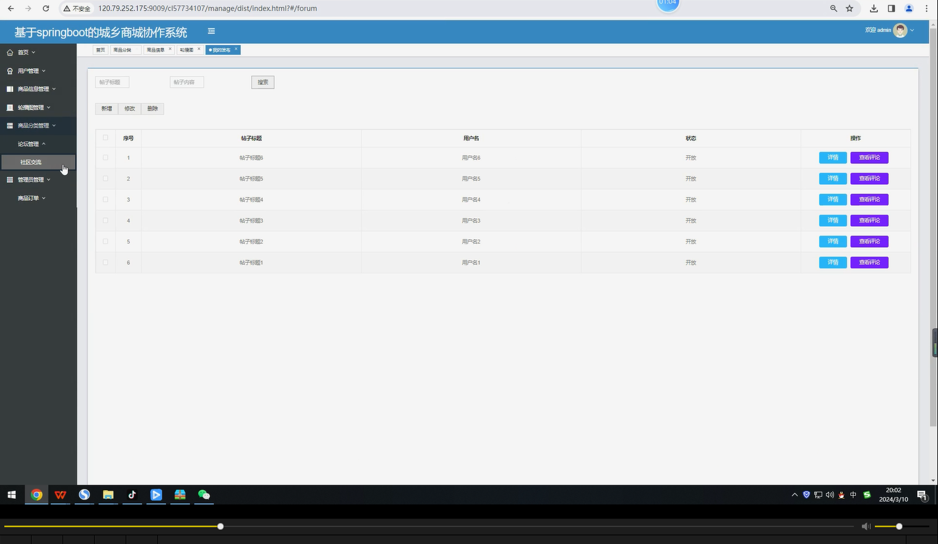Mute video player with speaker icon
938x544 pixels.
[866, 526]
